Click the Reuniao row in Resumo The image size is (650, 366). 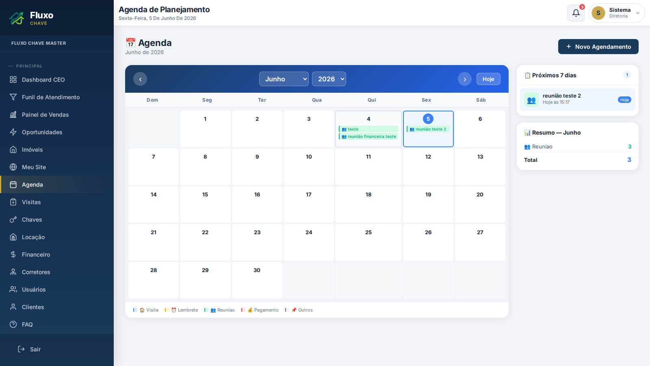pyautogui.click(x=578, y=146)
